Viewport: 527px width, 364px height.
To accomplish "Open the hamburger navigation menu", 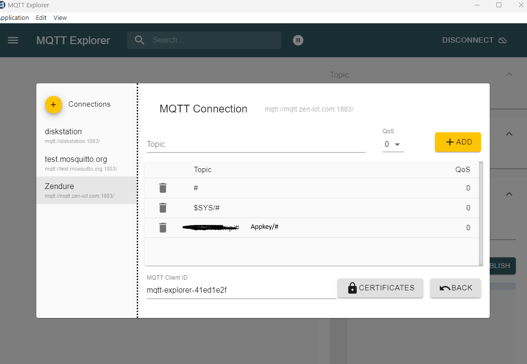I will coord(13,40).
